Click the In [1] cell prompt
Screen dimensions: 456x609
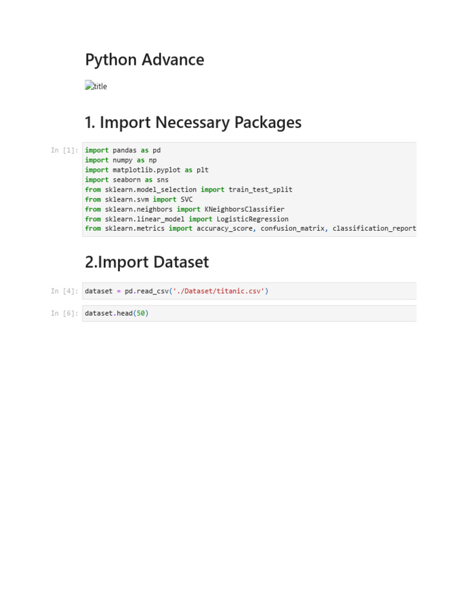click(64, 150)
